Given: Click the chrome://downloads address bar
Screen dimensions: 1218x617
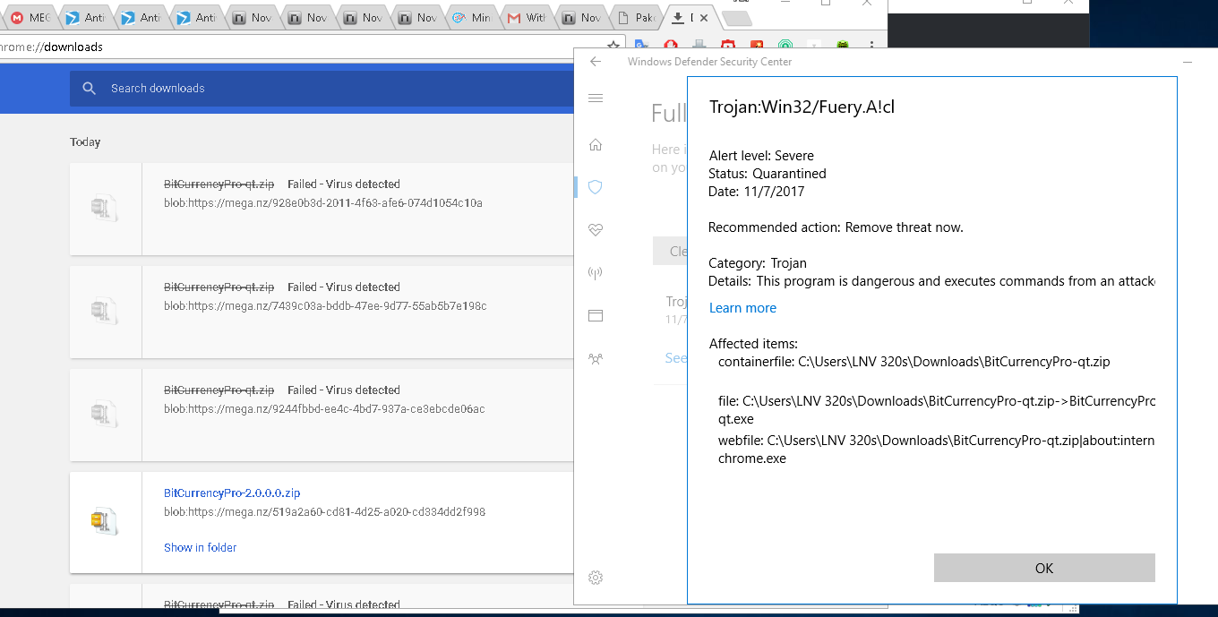Looking at the screenshot, I should [x=300, y=47].
